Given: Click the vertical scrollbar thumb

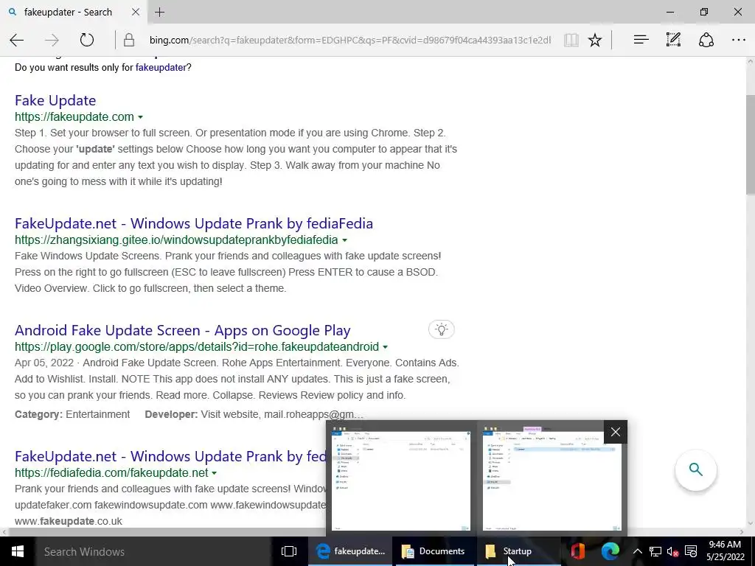Looking at the screenshot, I should (750, 144).
